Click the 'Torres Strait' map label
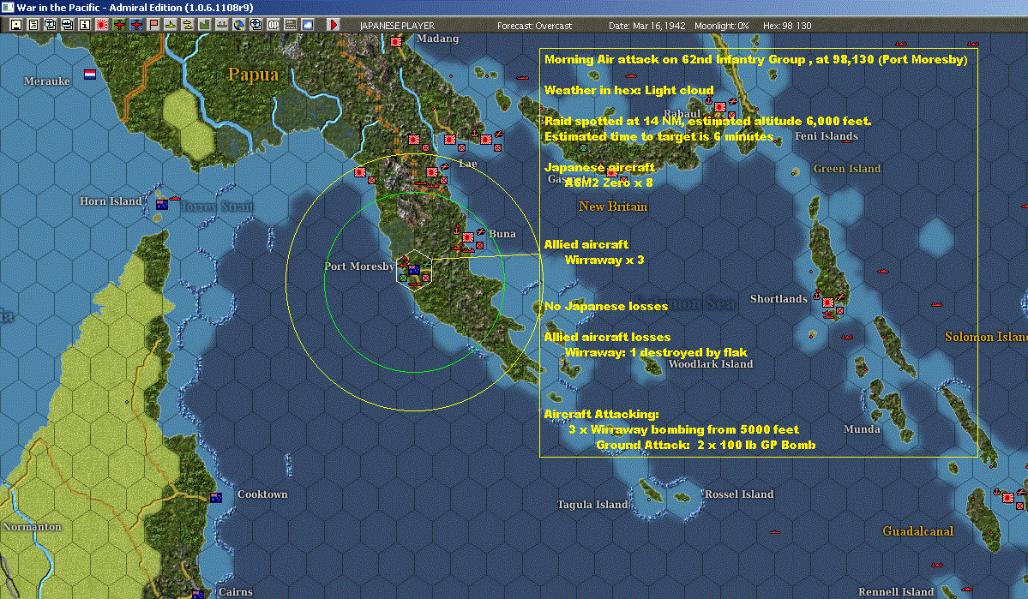The width and height of the screenshot is (1028, 599). [216, 207]
